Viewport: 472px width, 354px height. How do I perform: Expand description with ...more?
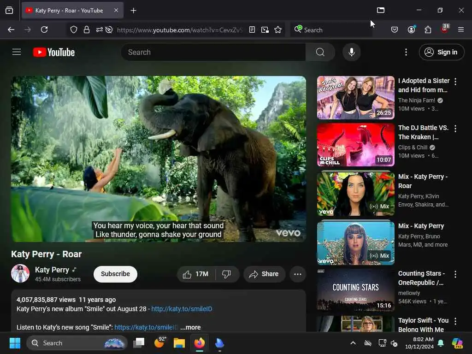coord(190,327)
